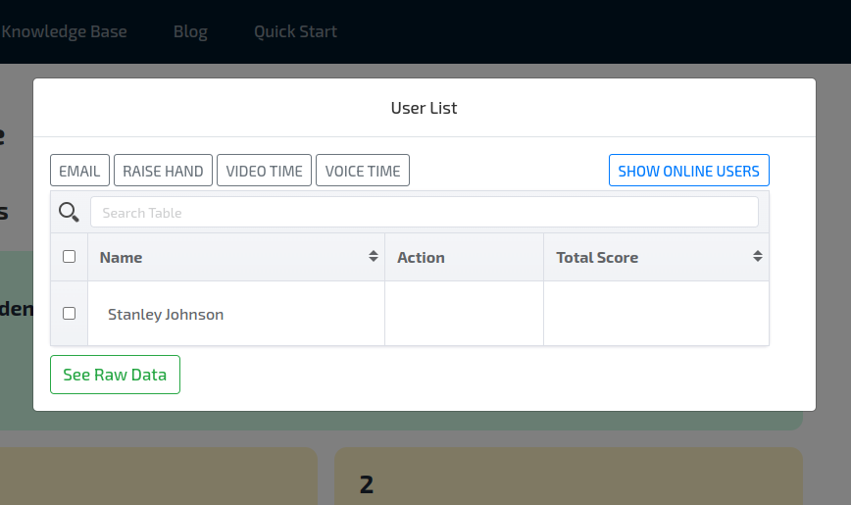
Task: Open the Blog nav link
Action: tap(190, 31)
